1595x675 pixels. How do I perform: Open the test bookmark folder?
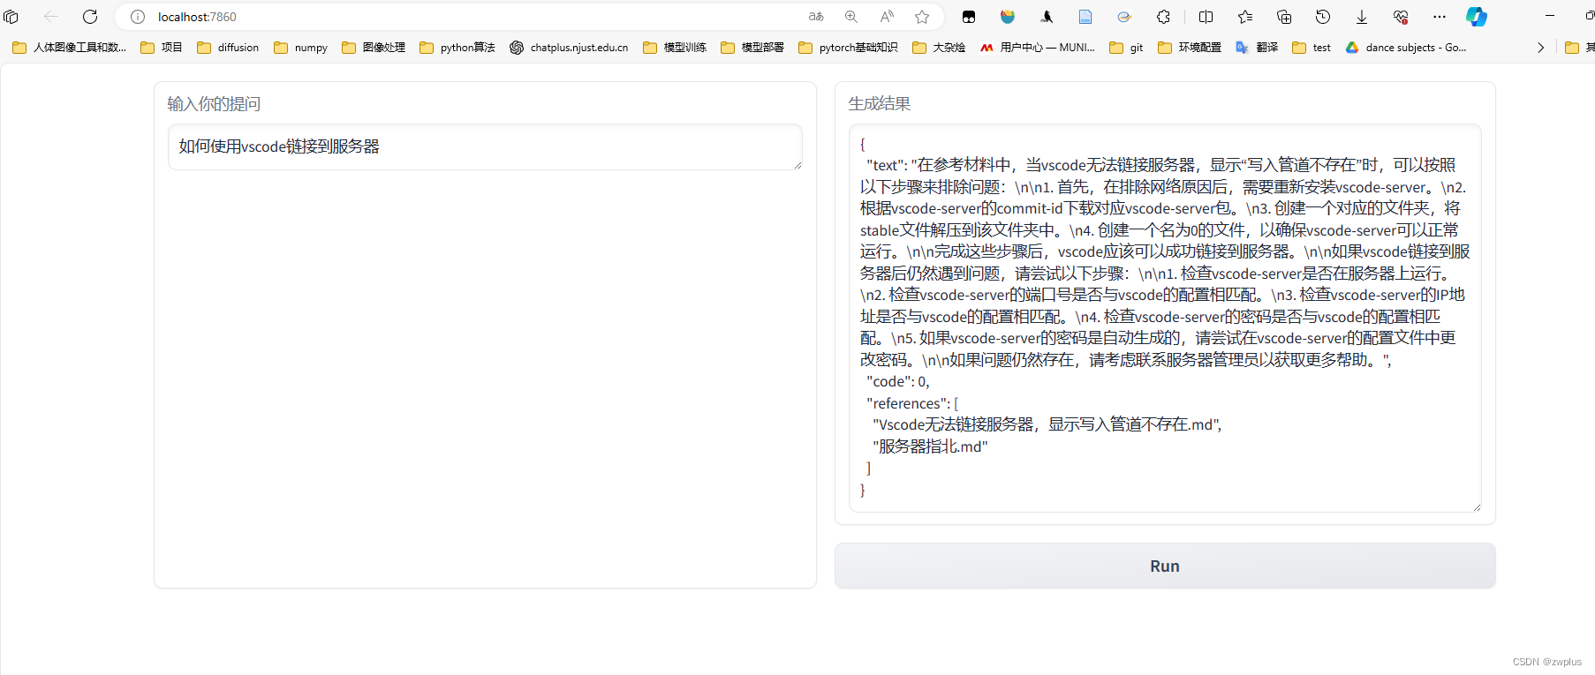click(x=1312, y=48)
